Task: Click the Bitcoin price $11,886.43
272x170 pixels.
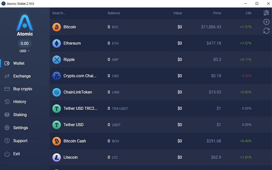Action: [x=211, y=27]
